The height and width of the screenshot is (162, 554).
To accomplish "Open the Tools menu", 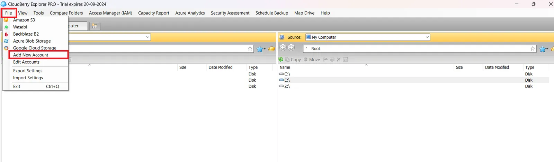I will tap(38, 13).
